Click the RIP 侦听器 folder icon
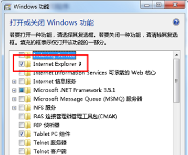This screenshot has width=188, height=155. [28, 125]
